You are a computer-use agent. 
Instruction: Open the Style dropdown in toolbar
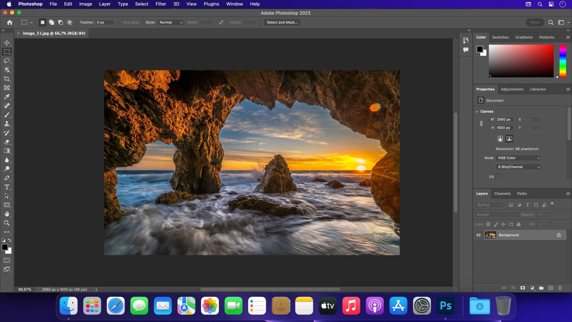(170, 22)
